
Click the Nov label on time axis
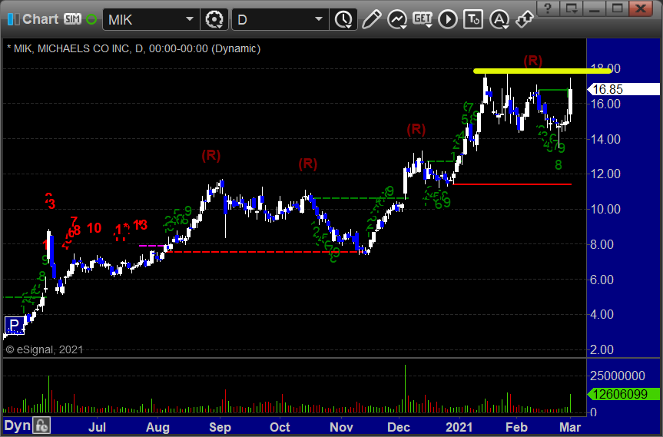pyautogui.click(x=341, y=427)
